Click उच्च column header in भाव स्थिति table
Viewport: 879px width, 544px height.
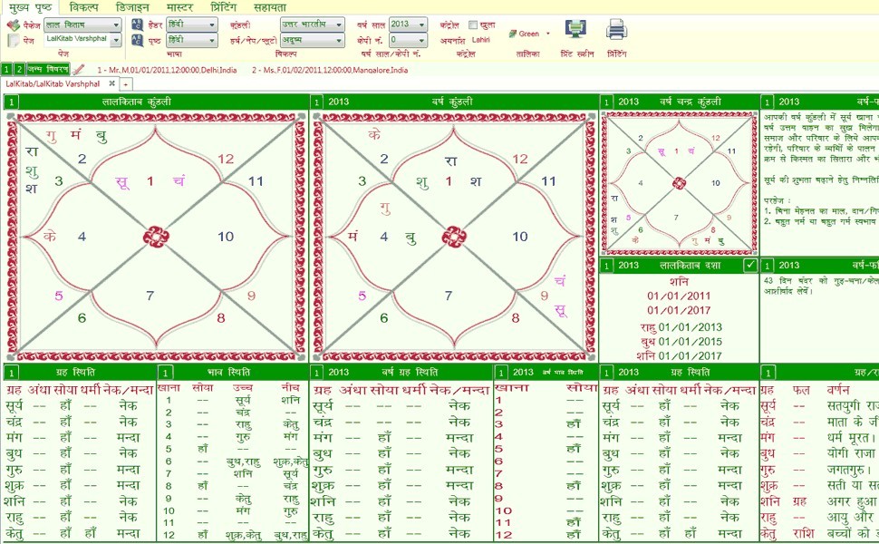pyautogui.click(x=243, y=387)
